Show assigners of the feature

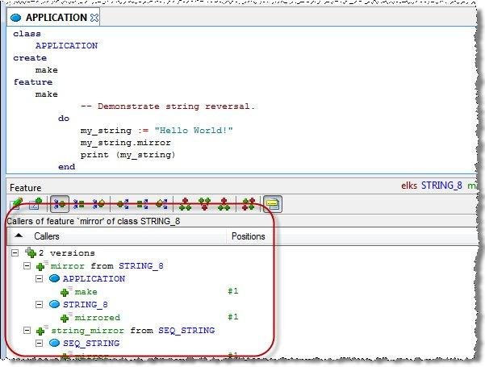[x=79, y=204]
